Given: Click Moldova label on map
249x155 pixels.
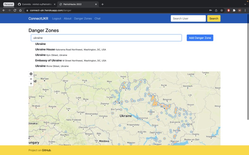Looking at the screenshot, I should (104, 141).
